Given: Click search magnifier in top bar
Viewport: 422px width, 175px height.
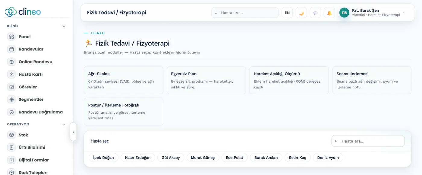Looking at the screenshot, I should tap(216, 13).
